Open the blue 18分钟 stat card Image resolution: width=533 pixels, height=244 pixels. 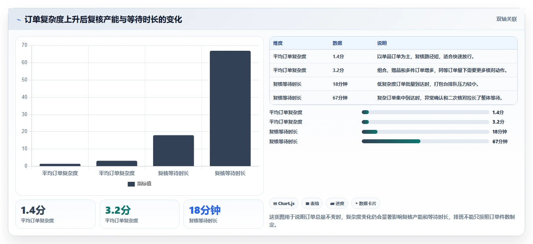[224, 214]
